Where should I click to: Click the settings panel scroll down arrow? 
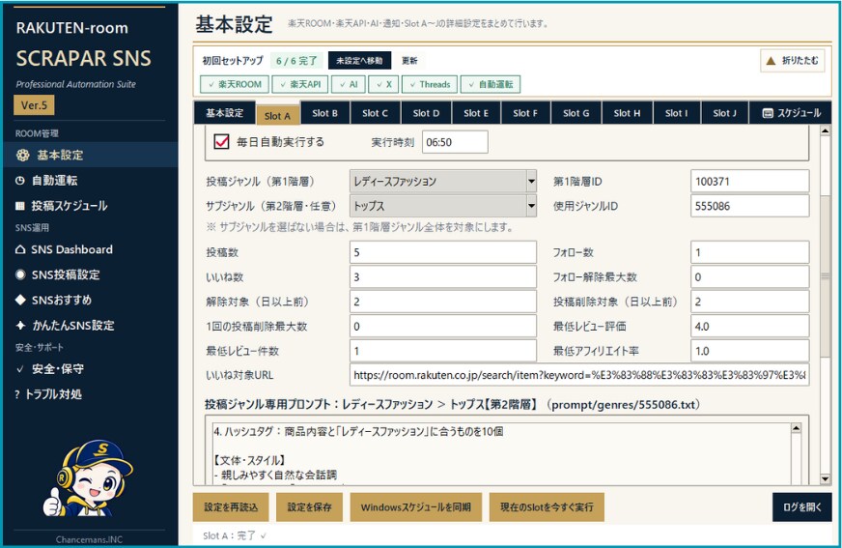[826, 478]
